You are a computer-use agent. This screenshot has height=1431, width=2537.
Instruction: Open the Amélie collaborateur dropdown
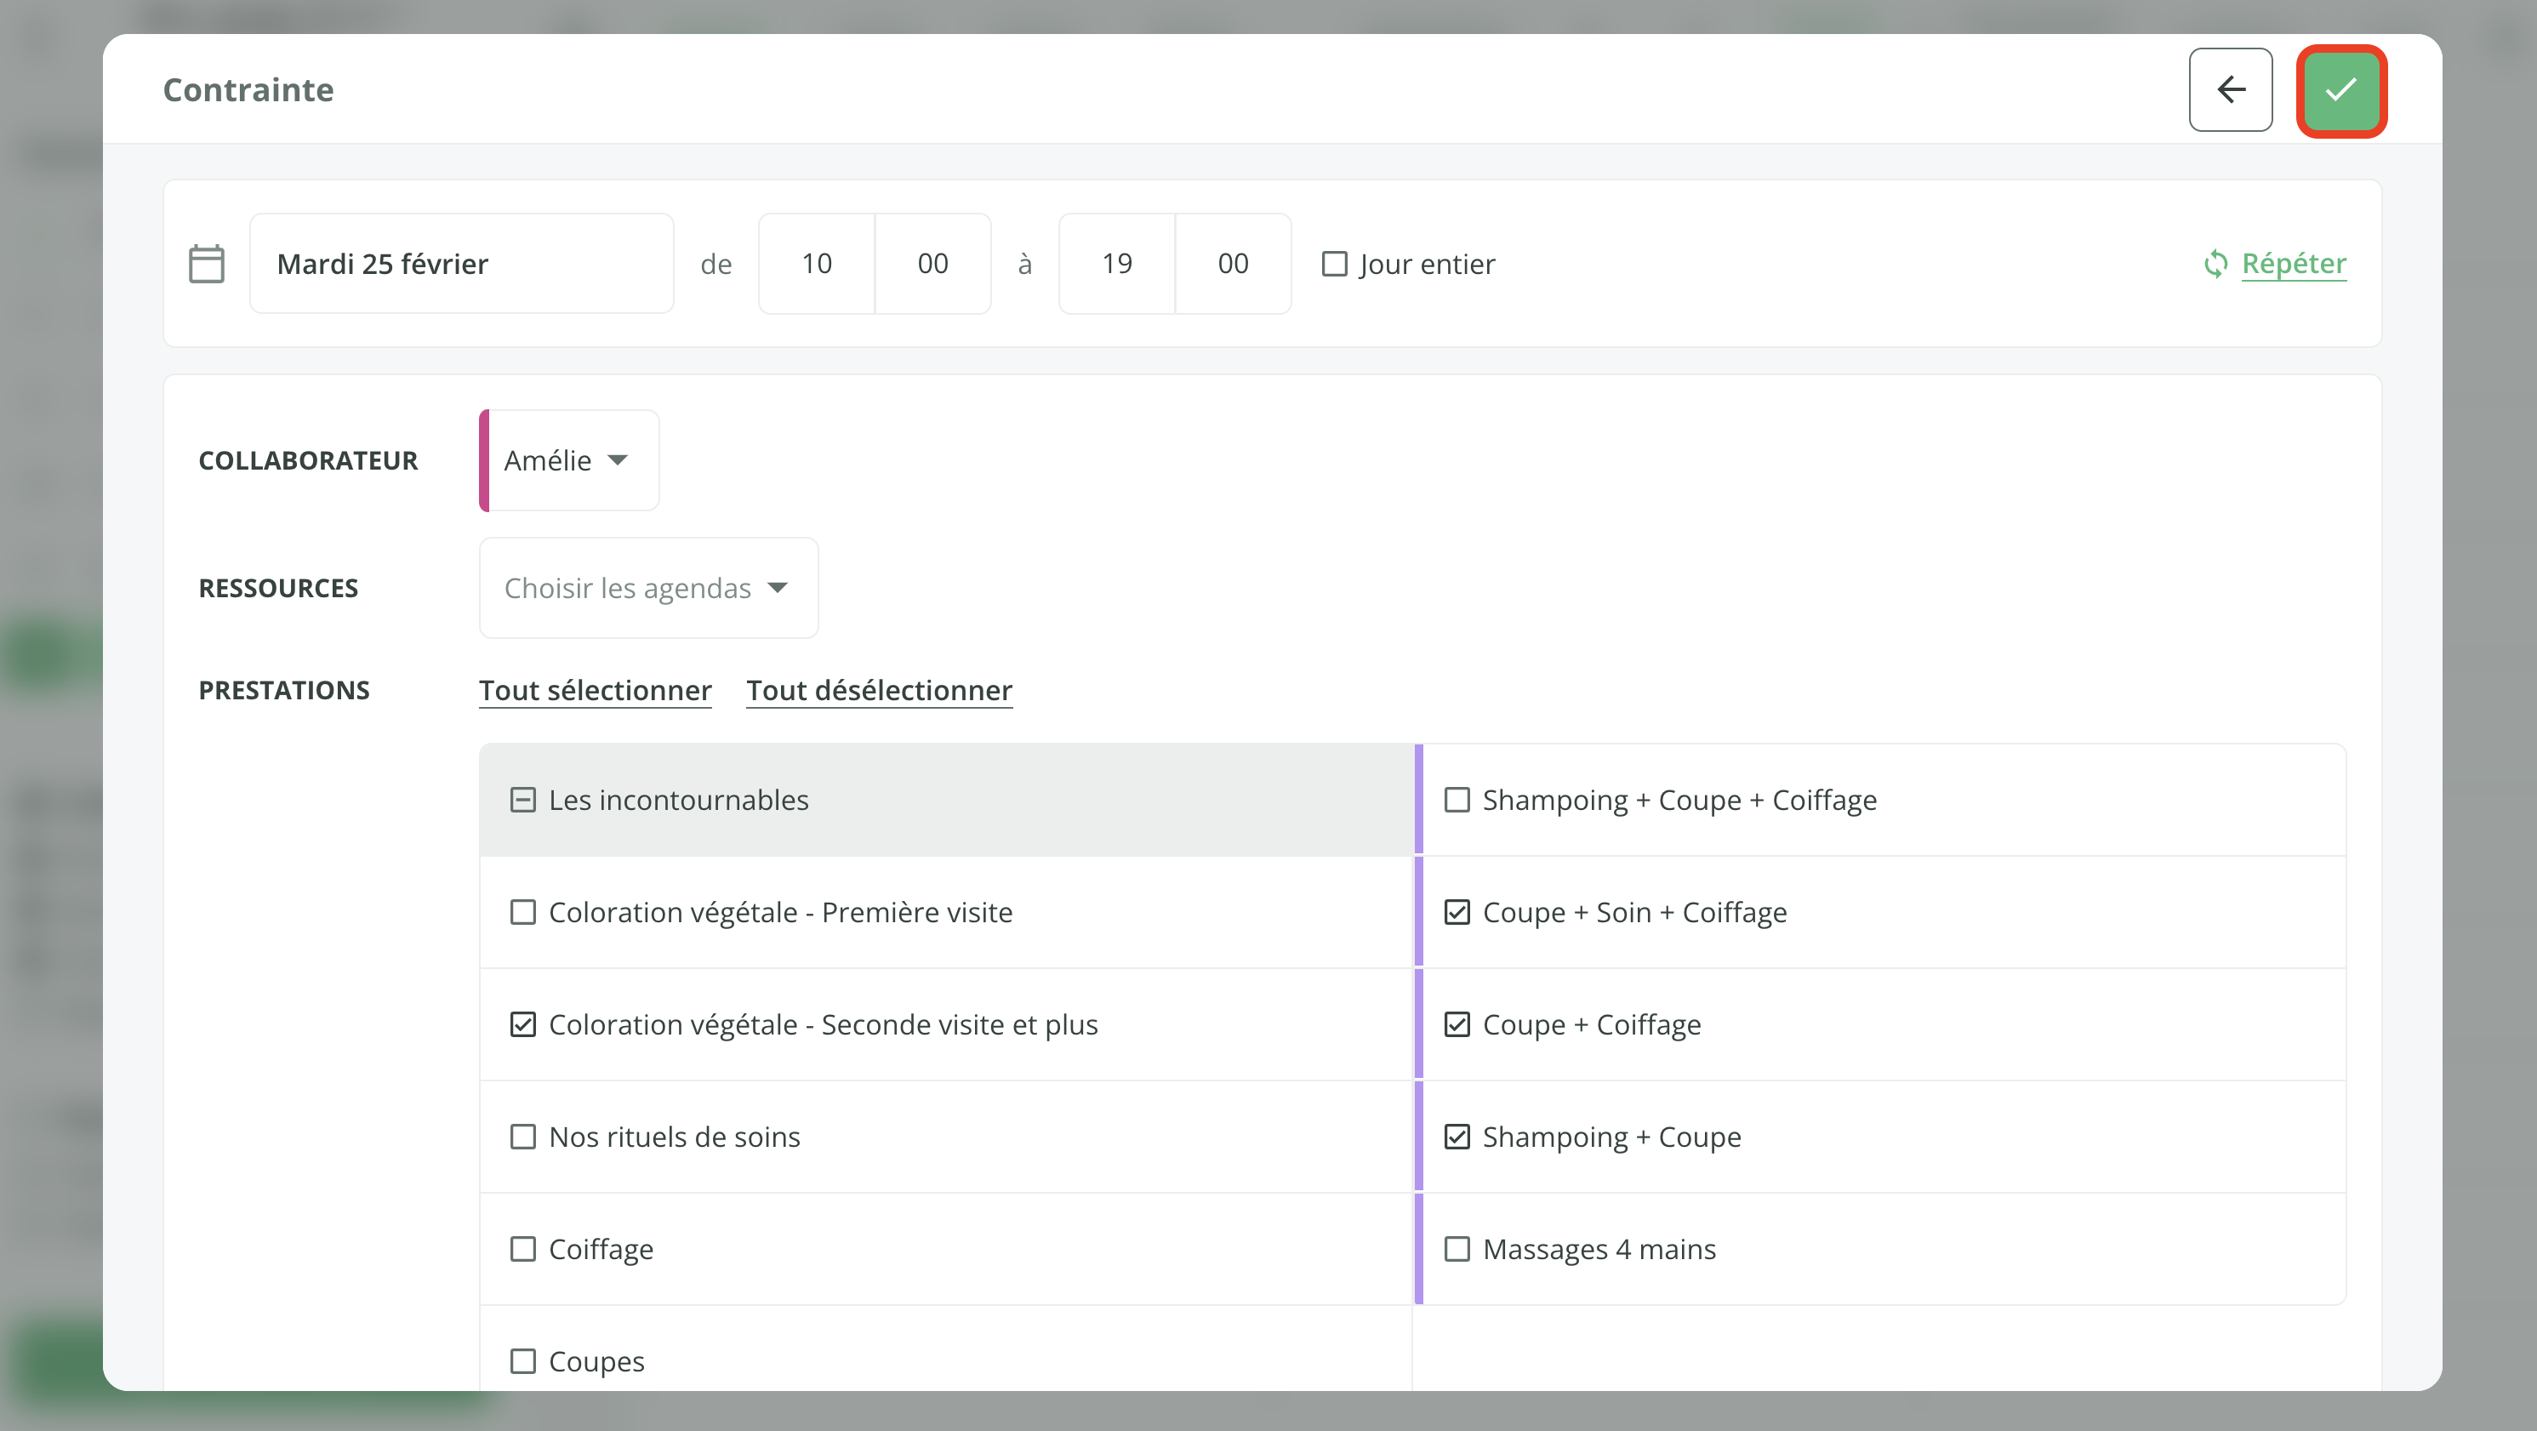coord(567,460)
